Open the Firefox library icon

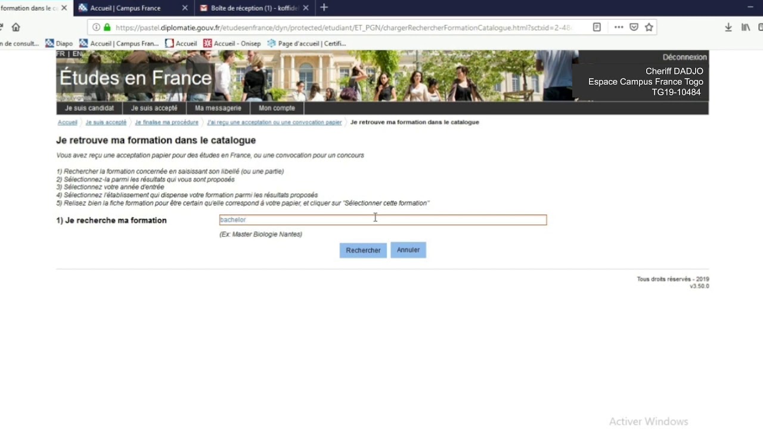click(746, 27)
